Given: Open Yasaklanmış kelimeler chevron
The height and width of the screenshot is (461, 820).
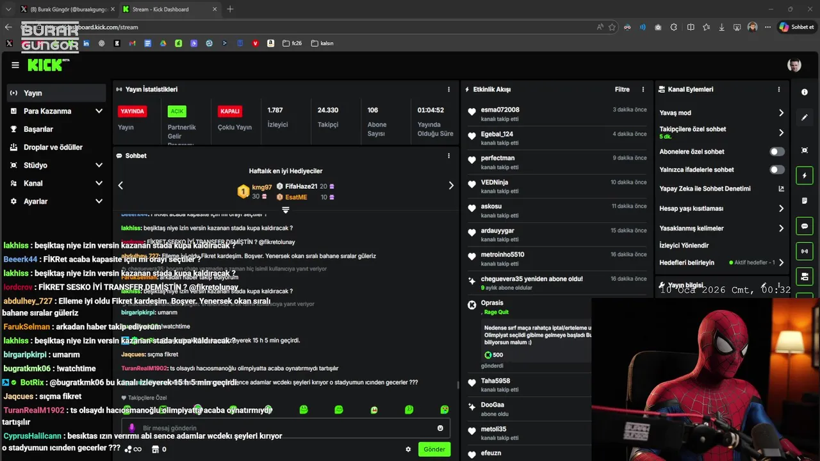Looking at the screenshot, I should (781, 228).
